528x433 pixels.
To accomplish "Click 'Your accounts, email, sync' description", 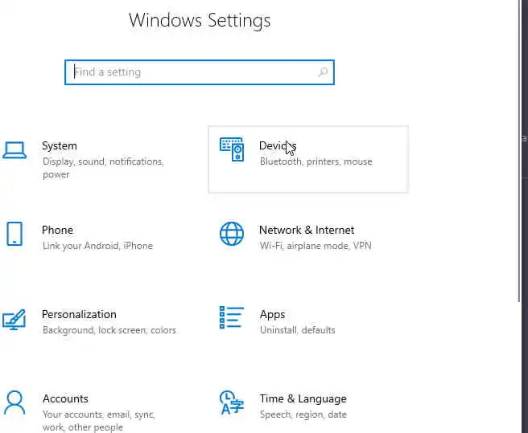I will pyautogui.click(x=99, y=415).
